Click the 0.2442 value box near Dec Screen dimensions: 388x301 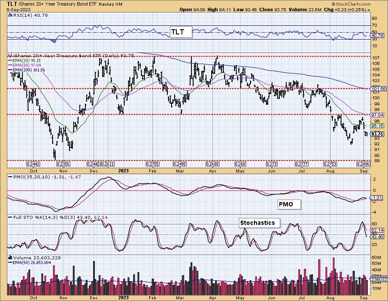(x=94, y=164)
